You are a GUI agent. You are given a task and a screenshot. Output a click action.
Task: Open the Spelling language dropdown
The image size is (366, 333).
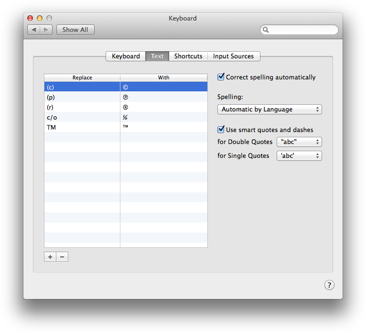(x=269, y=110)
